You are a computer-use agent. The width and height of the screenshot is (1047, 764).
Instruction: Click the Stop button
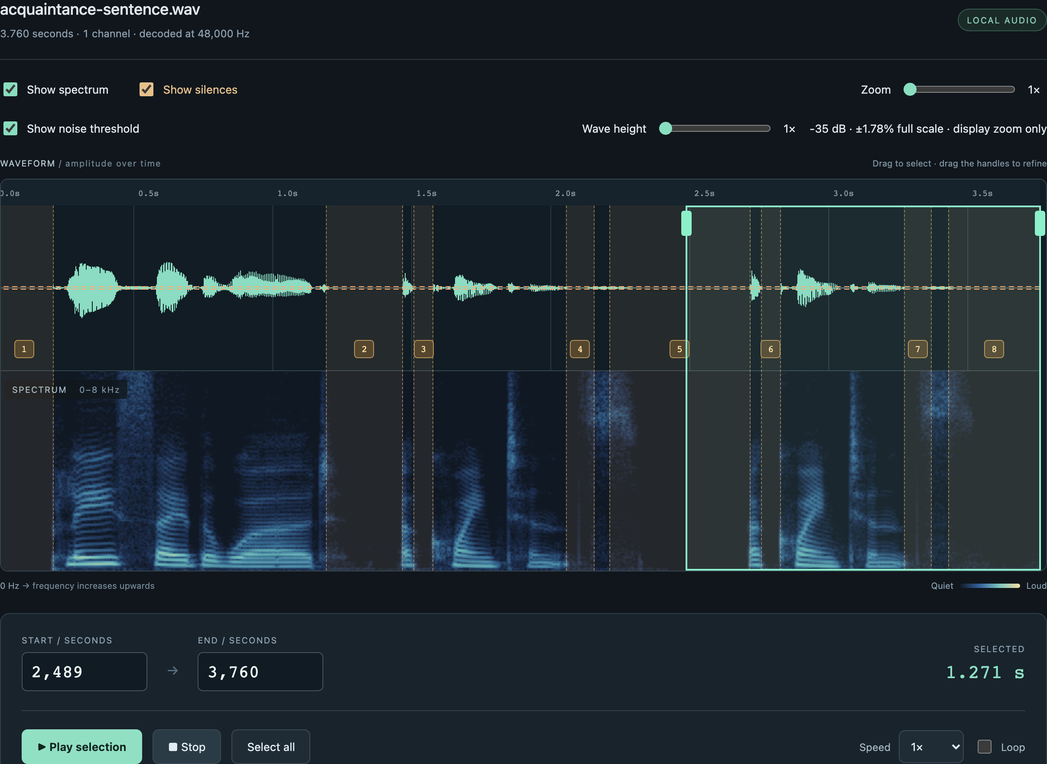187,746
